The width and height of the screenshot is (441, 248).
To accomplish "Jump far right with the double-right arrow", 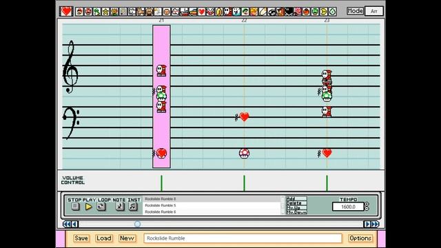I will coord(375,224).
